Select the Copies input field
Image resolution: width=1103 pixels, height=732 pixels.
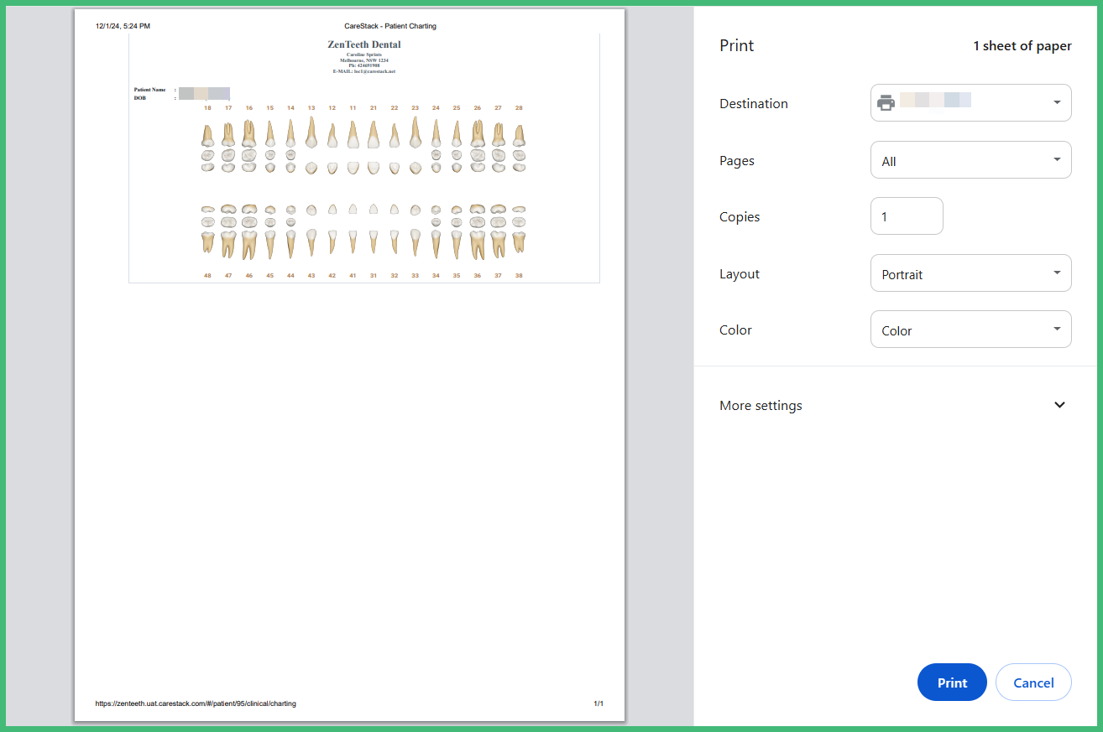click(x=907, y=215)
